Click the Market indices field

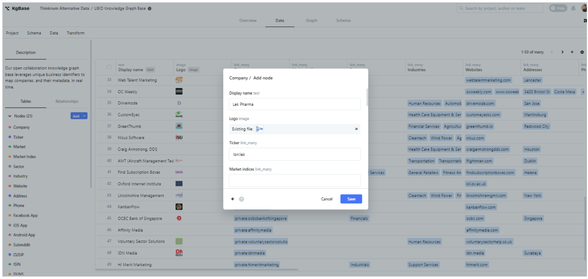pyautogui.click(x=295, y=180)
